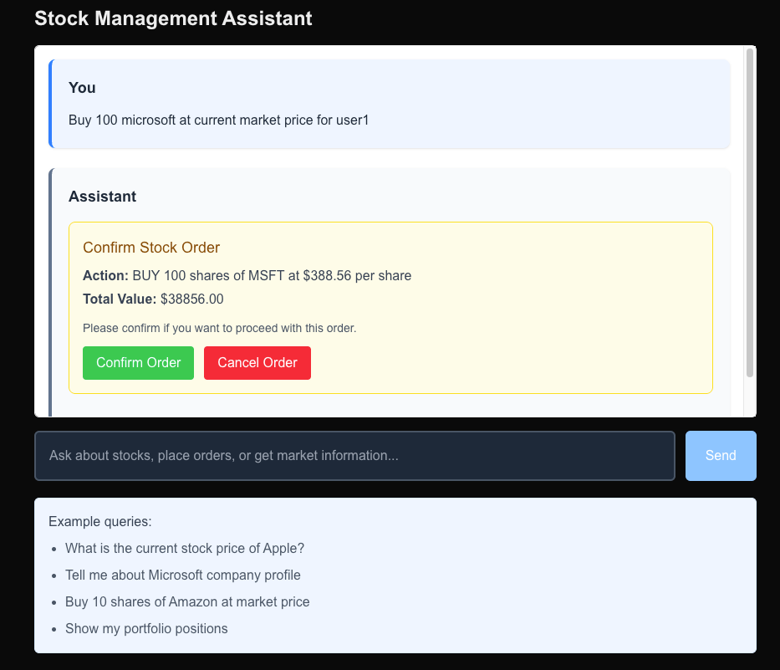Click the $388.56 per share price text
The width and height of the screenshot is (780, 670).
coord(357,276)
